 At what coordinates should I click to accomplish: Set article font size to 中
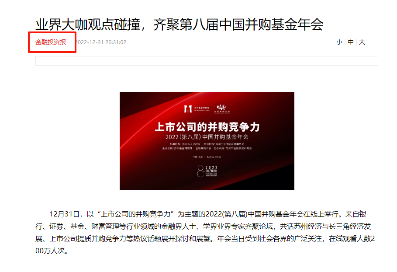351,42
